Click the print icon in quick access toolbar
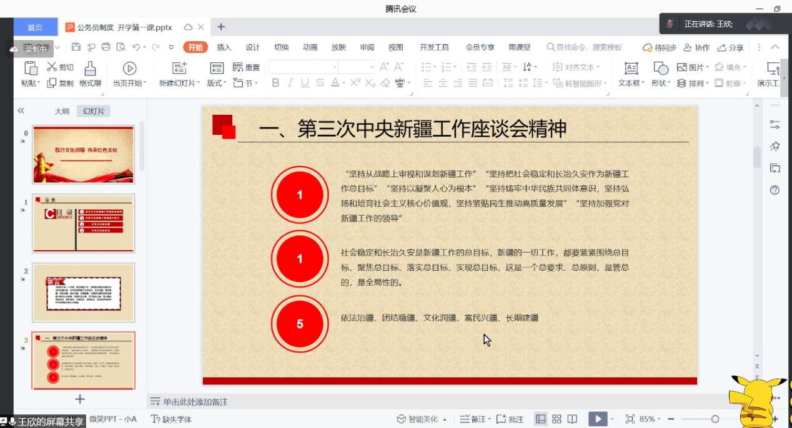 pyautogui.click(x=106, y=47)
